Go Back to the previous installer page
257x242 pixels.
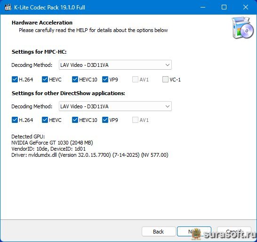(159, 232)
